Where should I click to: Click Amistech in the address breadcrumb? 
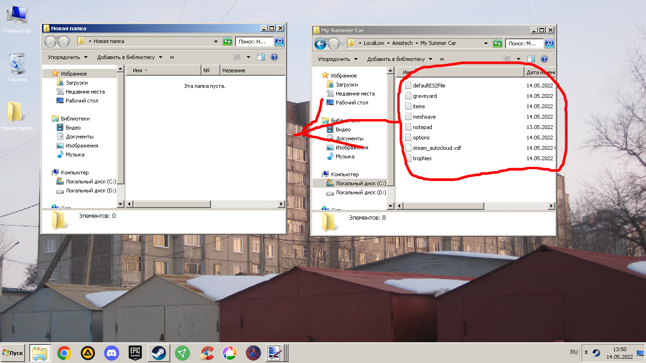(x=402, y=43)
